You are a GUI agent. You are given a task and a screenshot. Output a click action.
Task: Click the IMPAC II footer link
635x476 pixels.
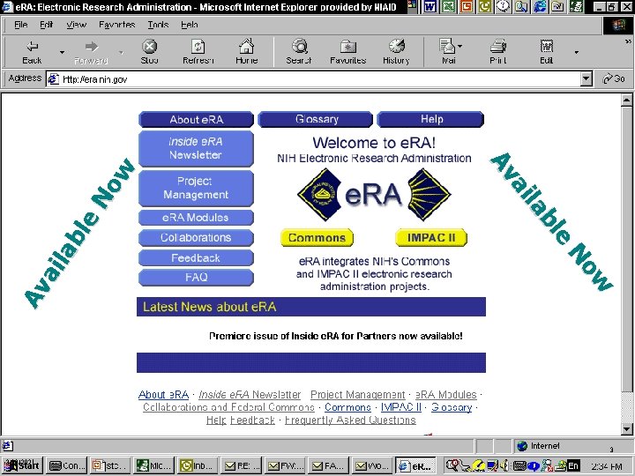401,407
